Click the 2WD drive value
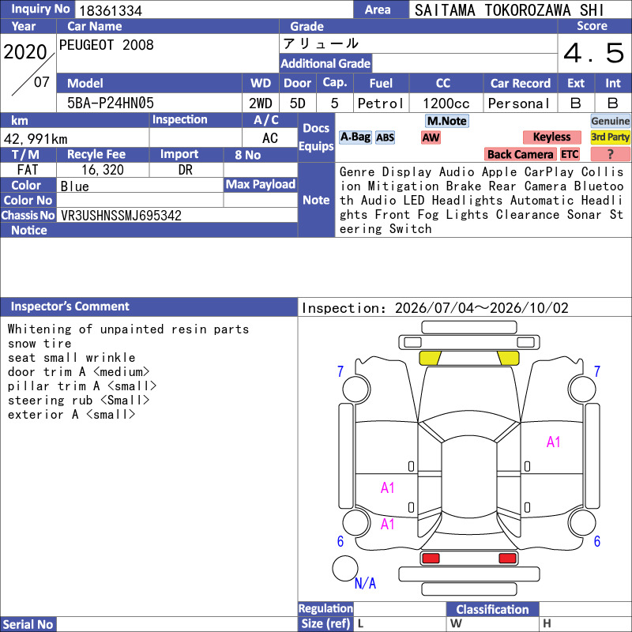The image size is (632, 632). [261, 103]
